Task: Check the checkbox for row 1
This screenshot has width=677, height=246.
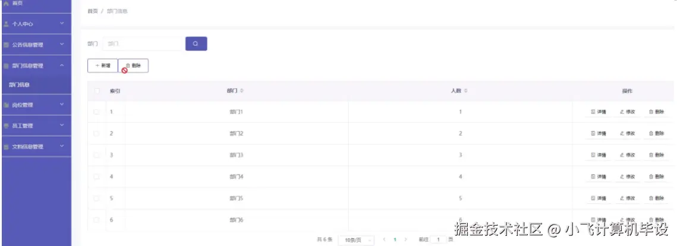Action: 97,112
